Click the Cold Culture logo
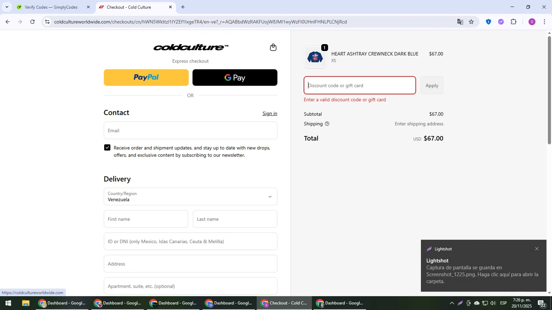This screenshot has width=552, height=310. [191, 47]
